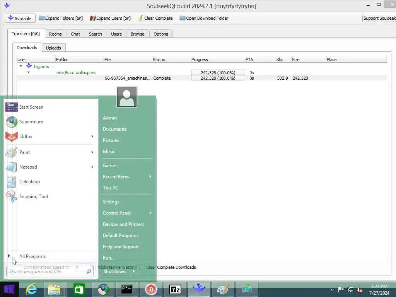Viewport: 396px width, 297px height.
Task: Click Run... in the Start menu
Action: pyautogui.click(x=127, y=258)
